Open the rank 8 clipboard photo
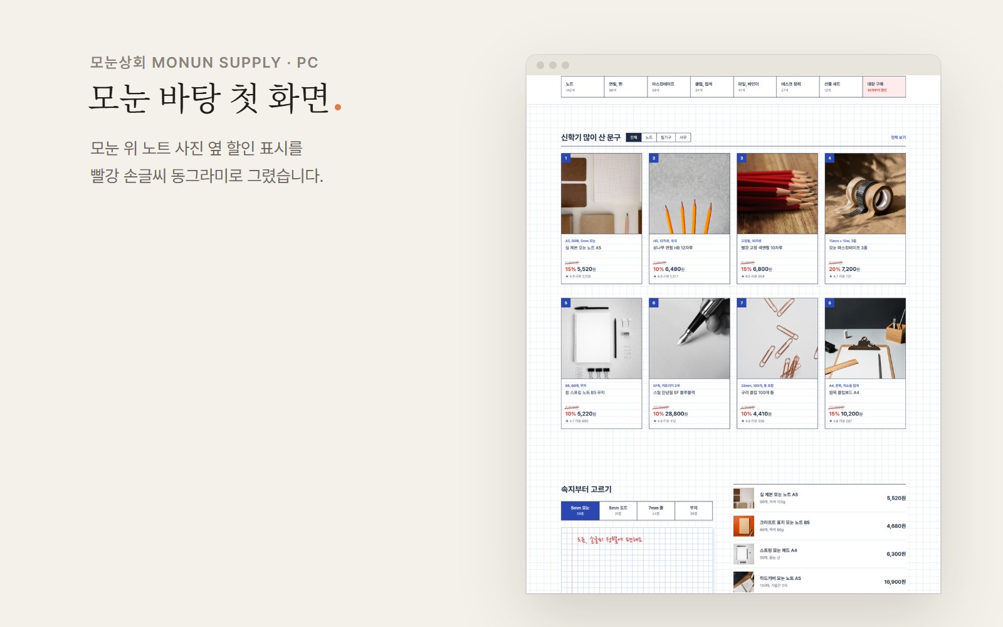Image resolution: width=1003 pixels, height=627 pixels. [x=865, y=339]
